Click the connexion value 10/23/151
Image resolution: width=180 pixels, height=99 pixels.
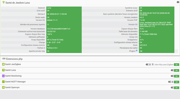51,32
